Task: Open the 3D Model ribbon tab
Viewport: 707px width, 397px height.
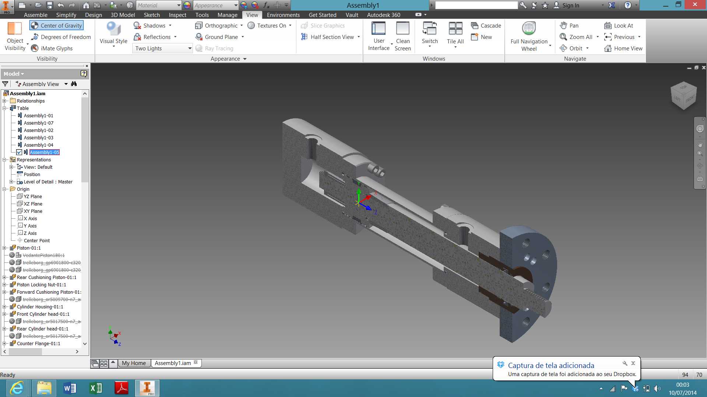Action: 123,15
